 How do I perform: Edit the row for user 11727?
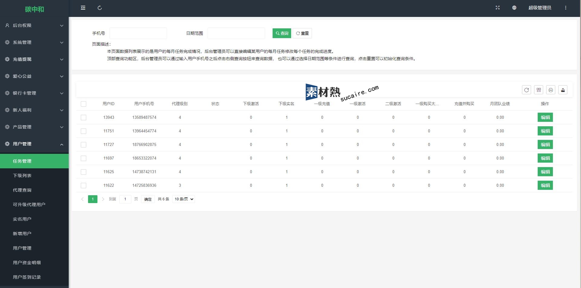pos(545,145)
